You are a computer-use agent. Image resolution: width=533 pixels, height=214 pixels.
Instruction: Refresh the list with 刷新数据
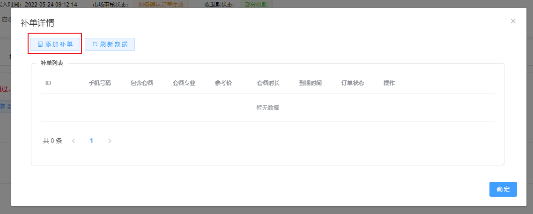110,44
